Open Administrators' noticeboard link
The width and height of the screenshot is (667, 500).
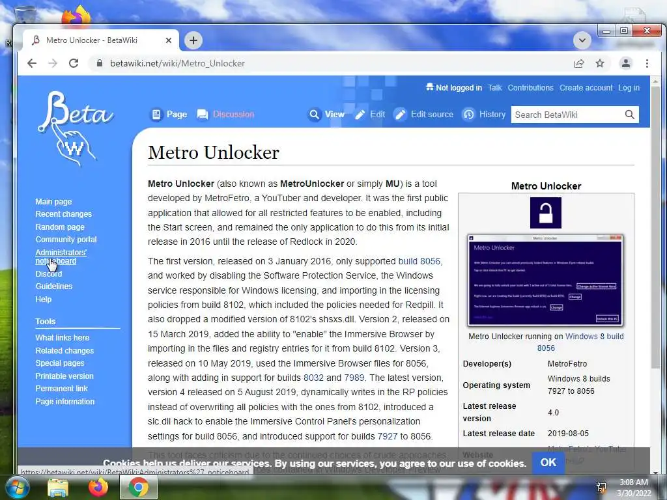61,257
